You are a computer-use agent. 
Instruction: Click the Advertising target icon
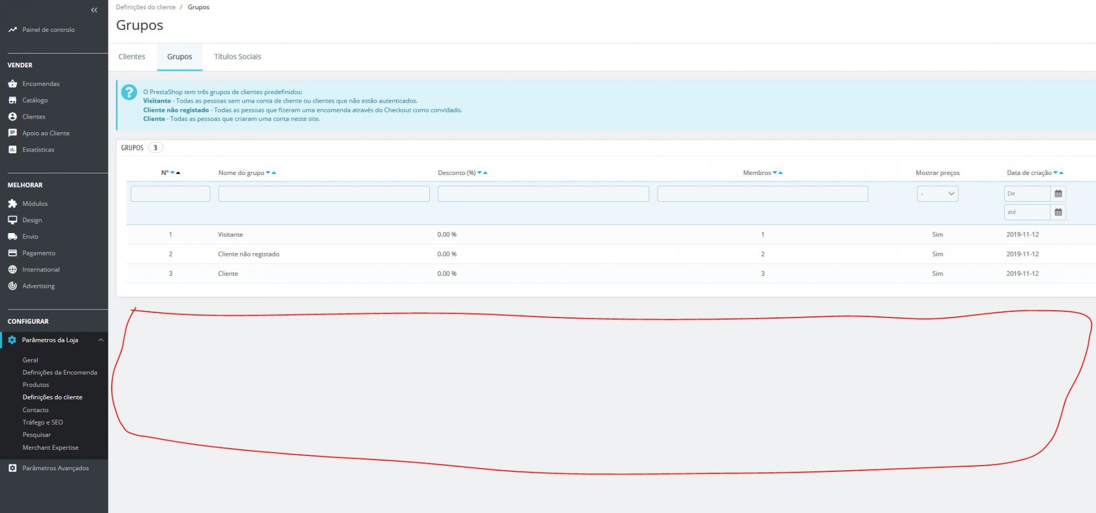[x=13, y=286]
